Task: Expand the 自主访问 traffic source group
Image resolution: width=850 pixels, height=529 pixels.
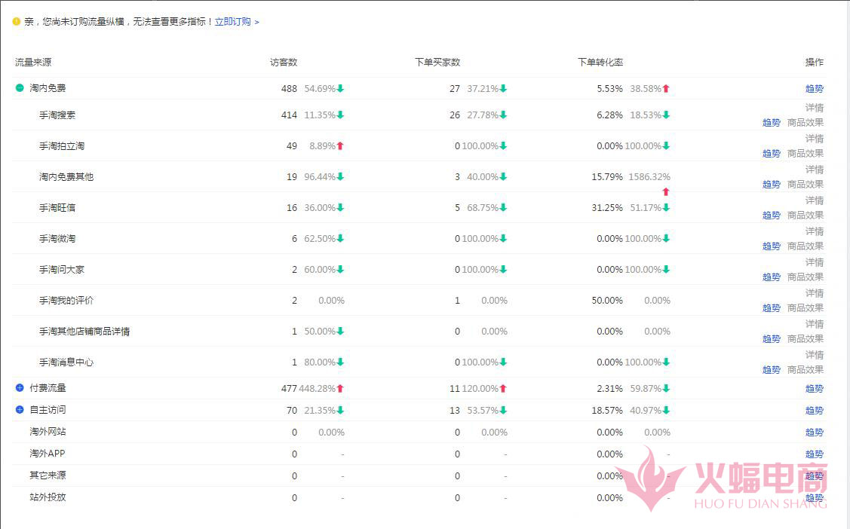Action: [20, 409]
